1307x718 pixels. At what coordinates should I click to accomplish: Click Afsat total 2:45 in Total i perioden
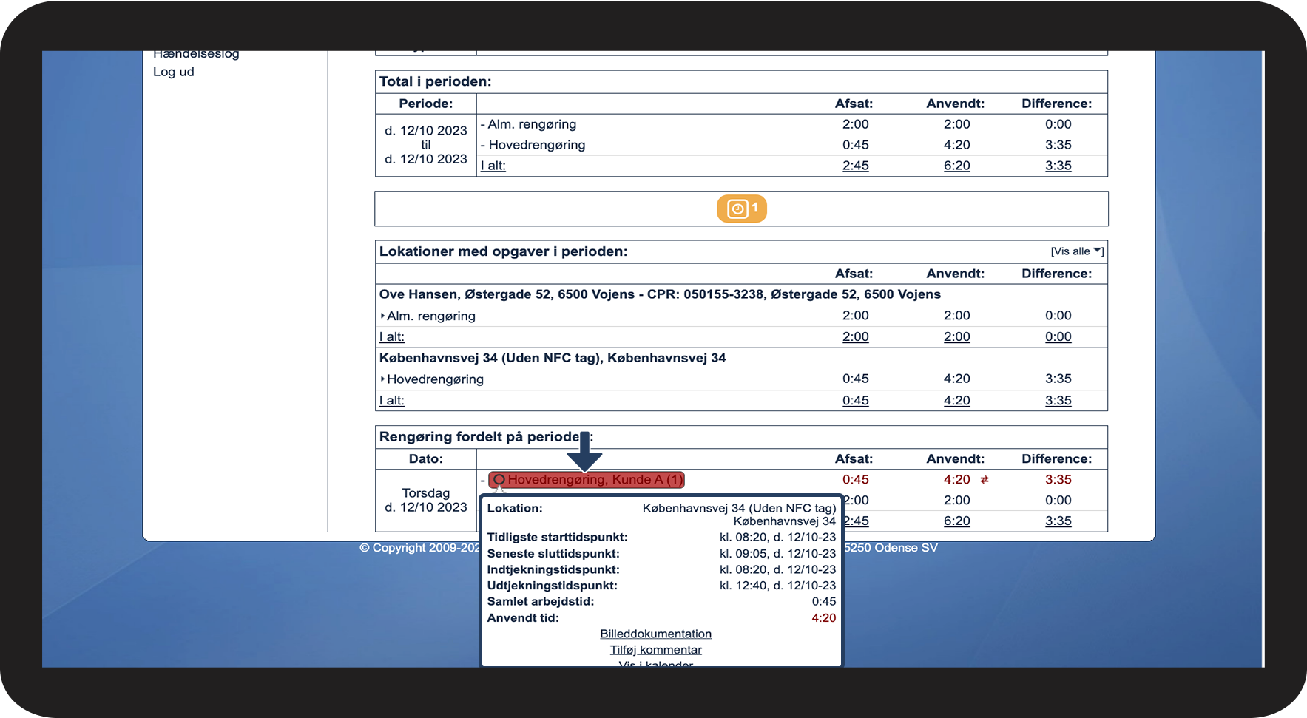click(x=856, y=166)
